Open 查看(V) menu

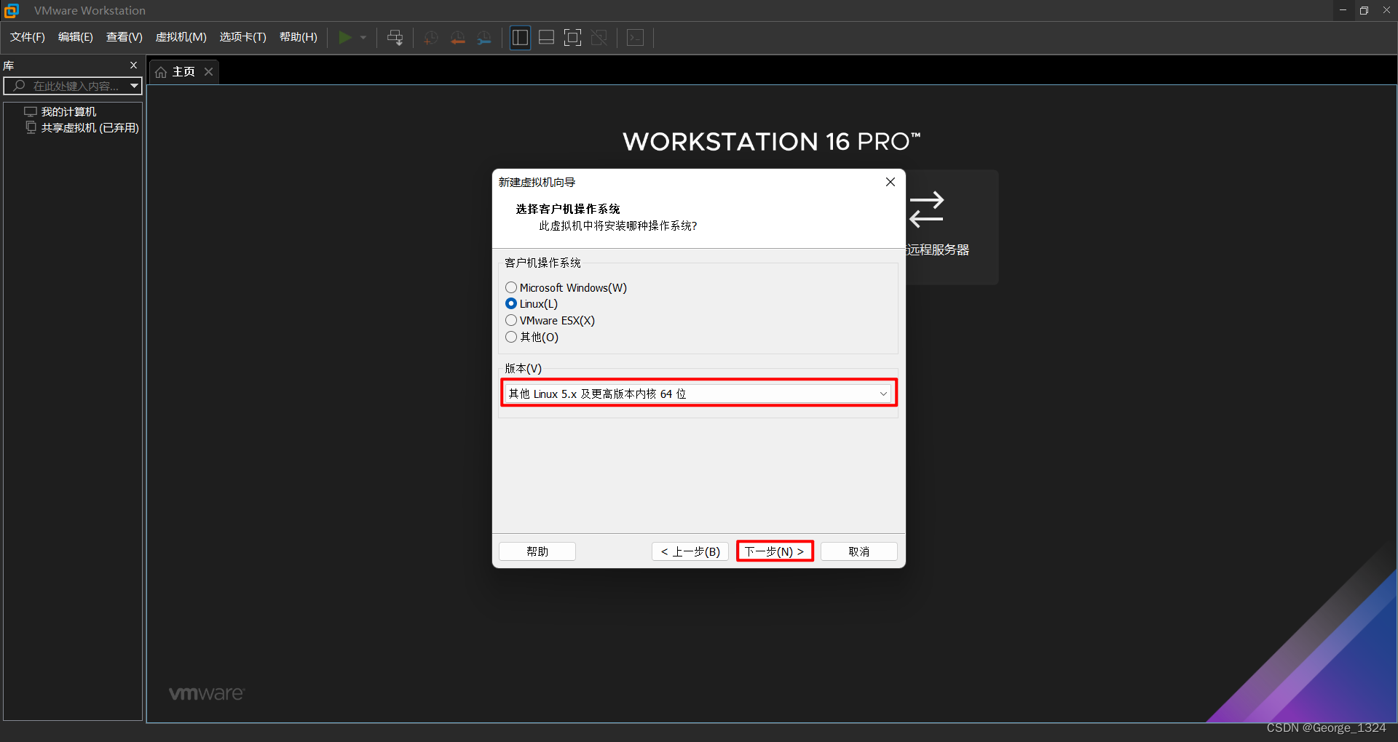point(125,37)
